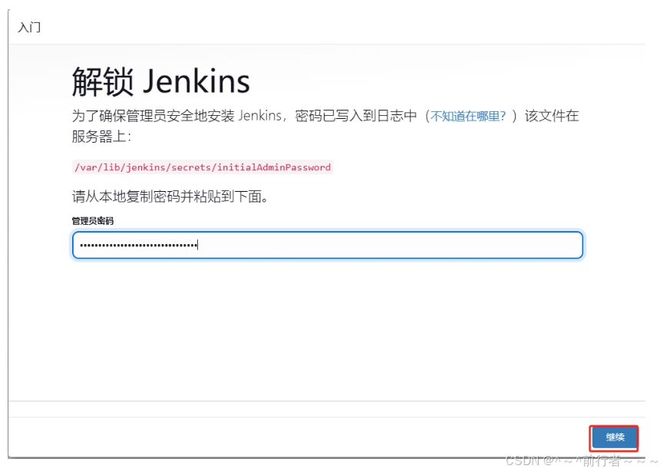Click the 管理员密码 field label
Viewport: 663px width, 472px height.
coord(93,221)
